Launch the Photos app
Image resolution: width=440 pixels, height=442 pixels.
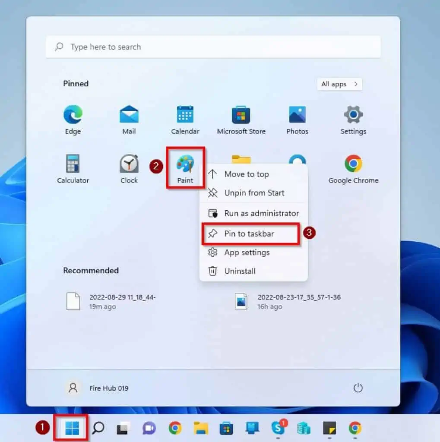point(297,115)
